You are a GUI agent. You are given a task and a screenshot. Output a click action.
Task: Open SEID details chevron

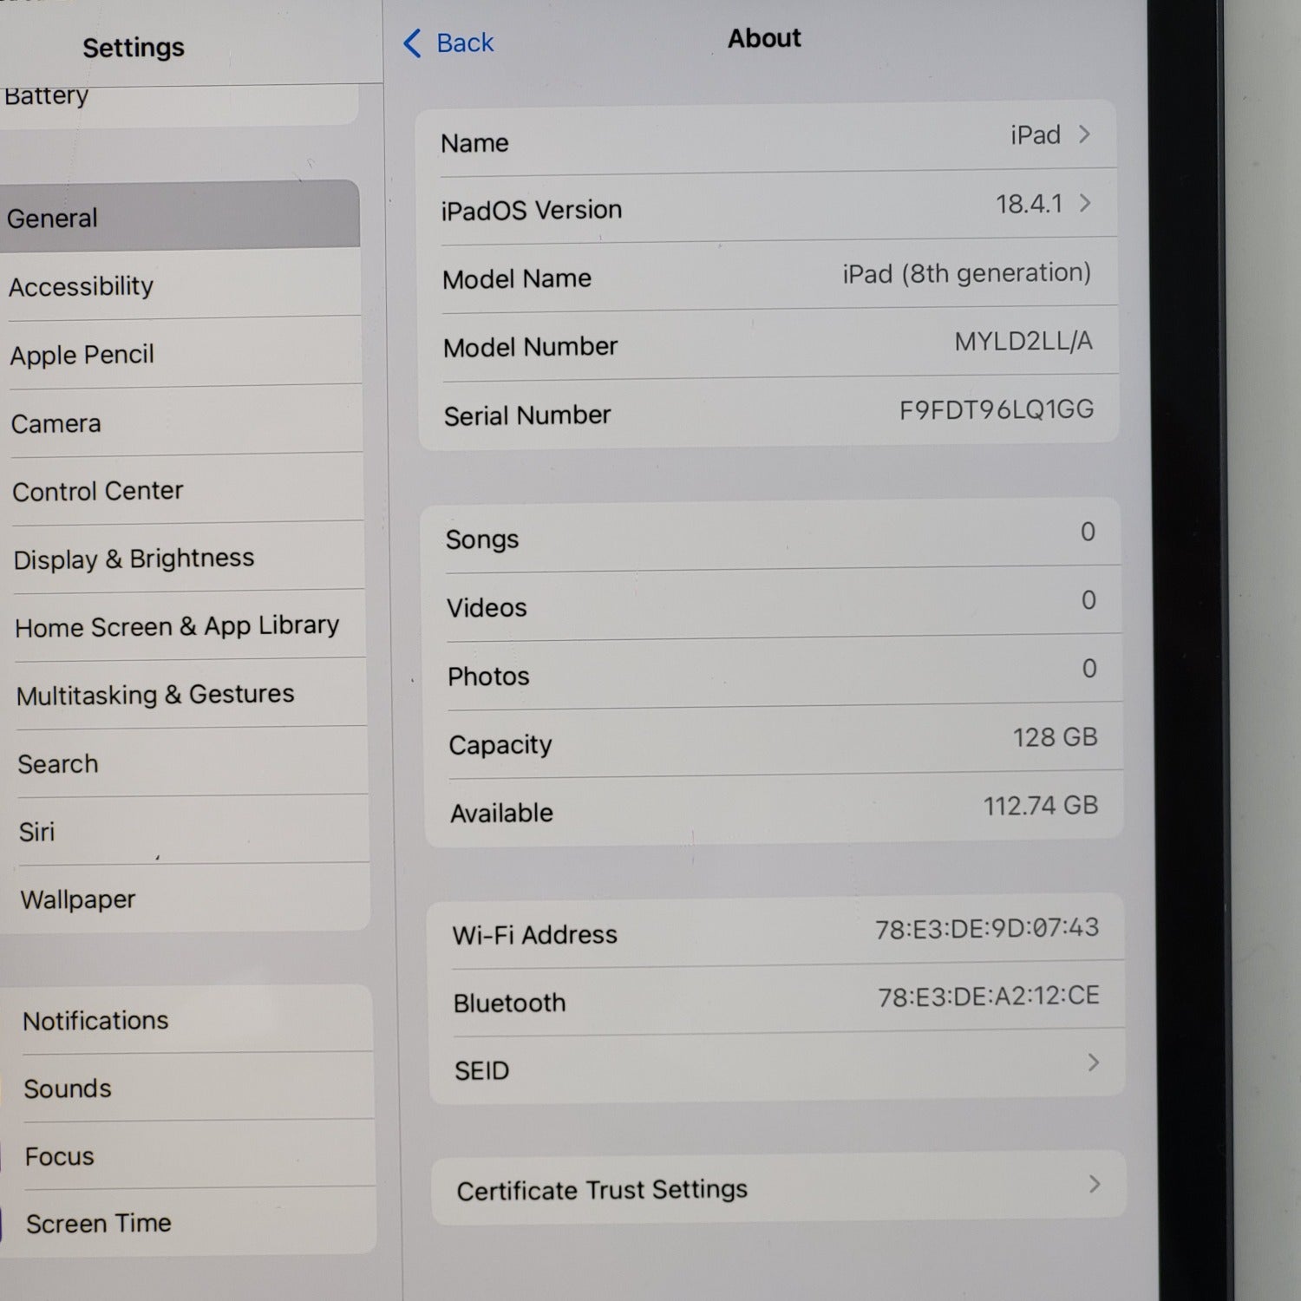click(1094, 1062)
